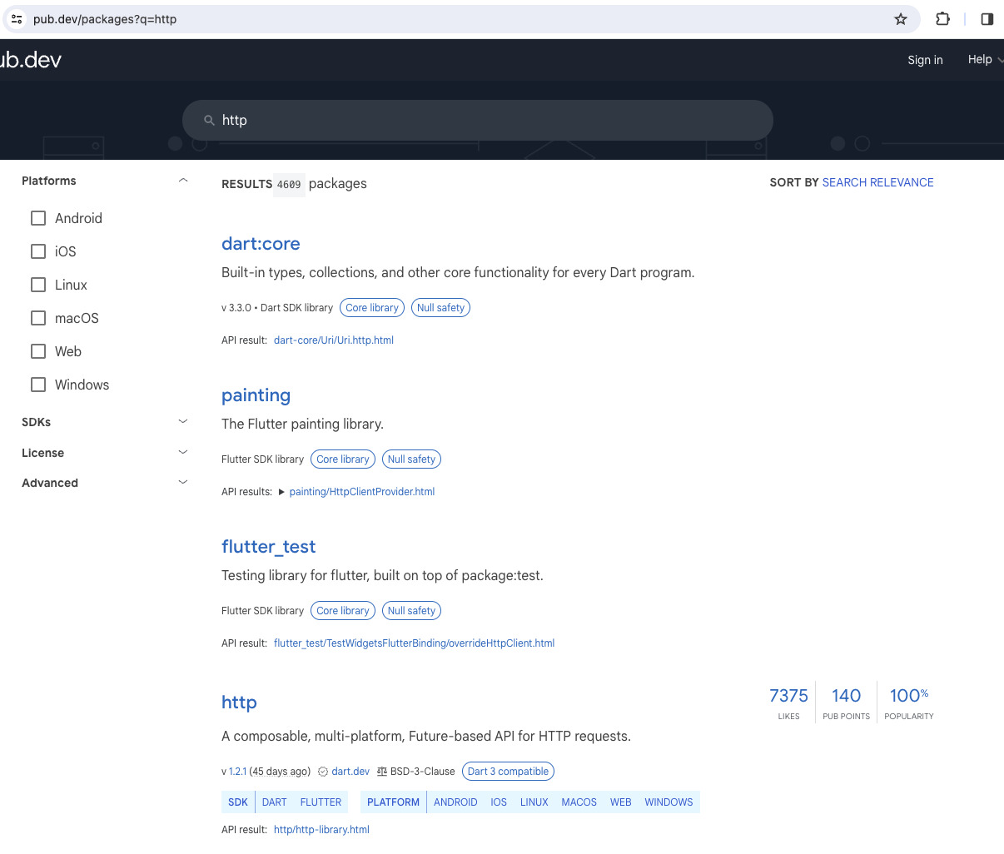Click the site info icon in address bar
The image size is (1004, 854).
17,19
